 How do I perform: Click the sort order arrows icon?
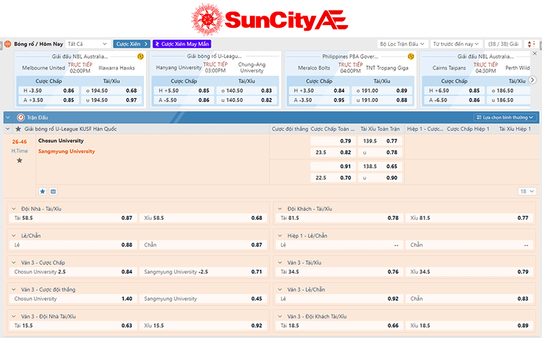[x=531, y=44]
